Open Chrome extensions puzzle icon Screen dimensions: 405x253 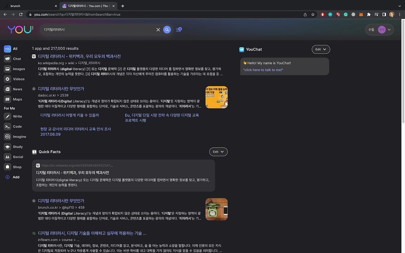click(x=369, y=14)
